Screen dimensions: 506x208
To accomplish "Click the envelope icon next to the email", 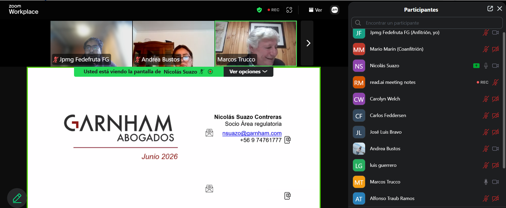I will tap(209, 133).
